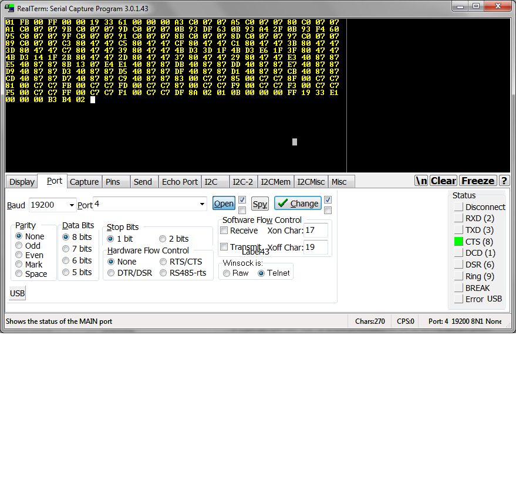Switch to the Echo Port tab
This screenshot has height=481, width=516.
pos(180,182)
